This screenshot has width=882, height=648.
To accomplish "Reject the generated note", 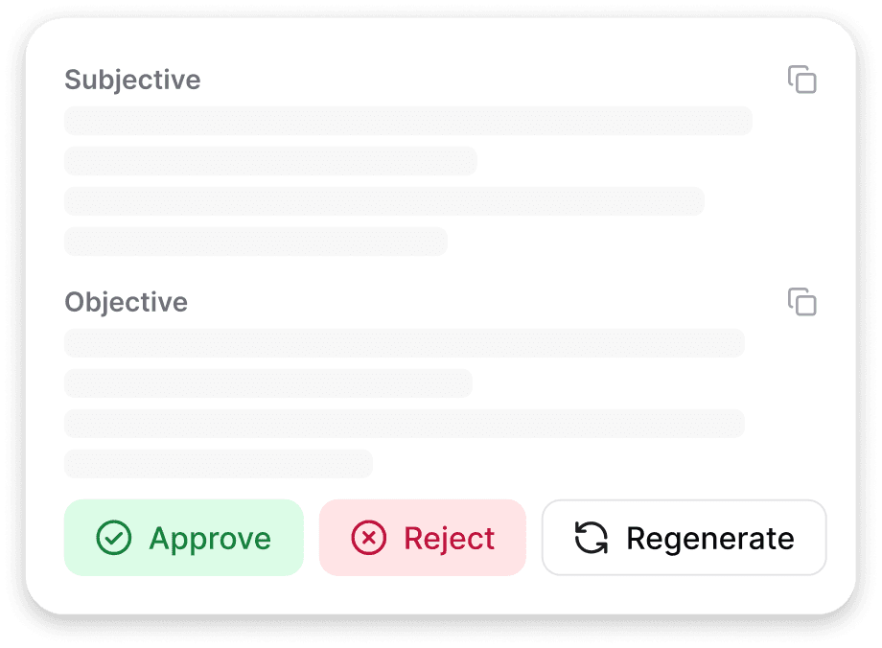I will [423, 538].
